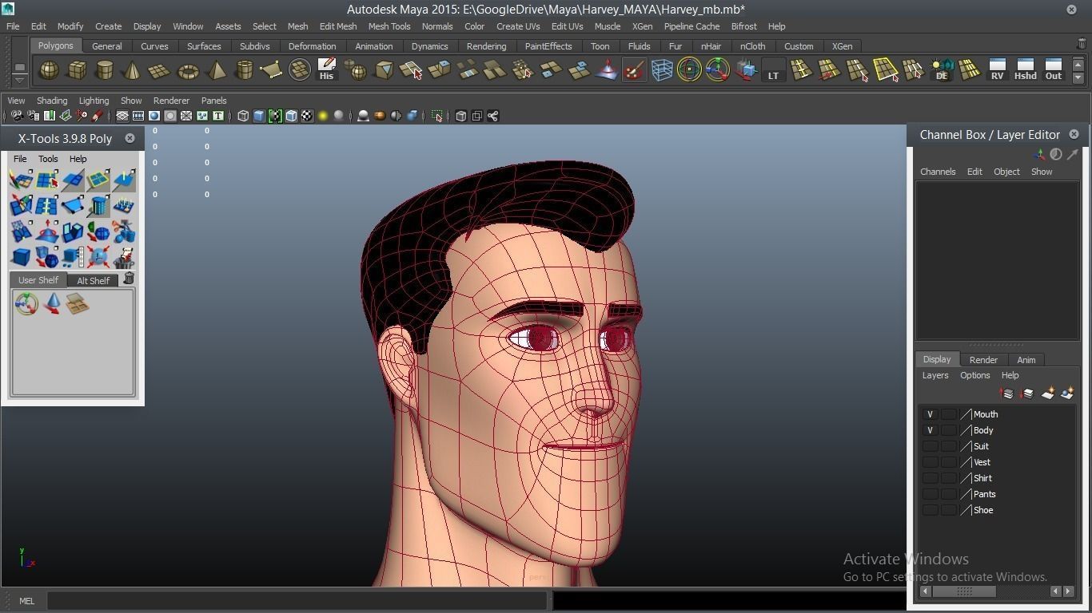The image size is (1092, 613).
Task: Click the DE shelf button
Action: [x=942, y=70]
